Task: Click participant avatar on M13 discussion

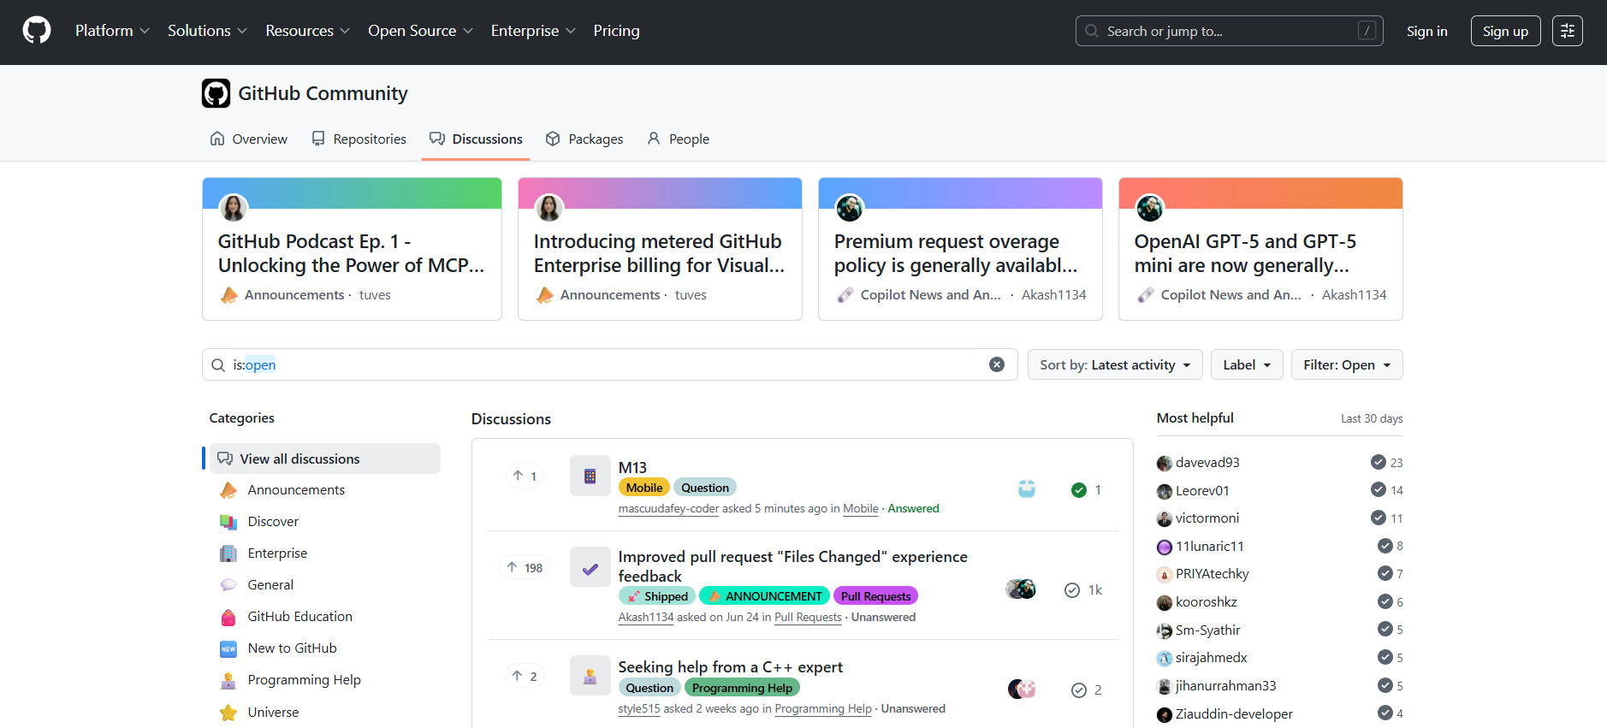Action: 1027,489
